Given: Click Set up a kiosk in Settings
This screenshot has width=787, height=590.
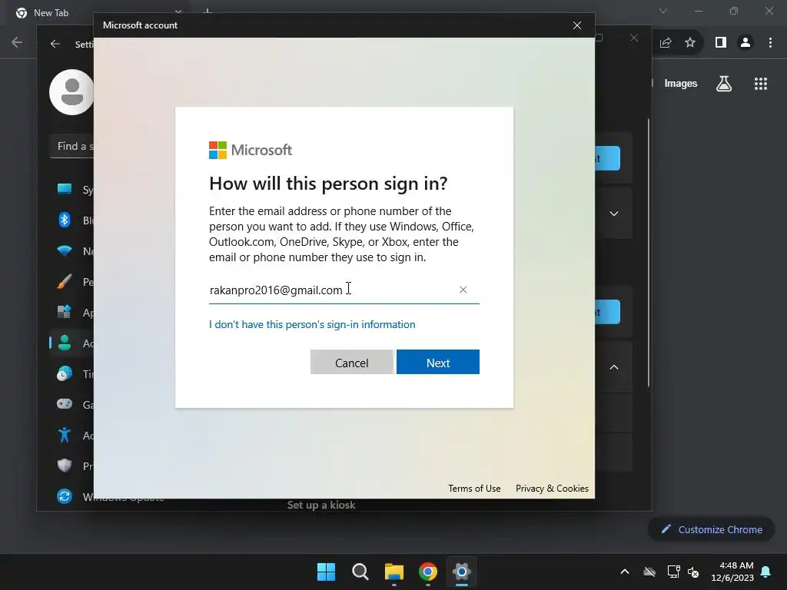Looking at the screenshot, I should click(321, 505).
